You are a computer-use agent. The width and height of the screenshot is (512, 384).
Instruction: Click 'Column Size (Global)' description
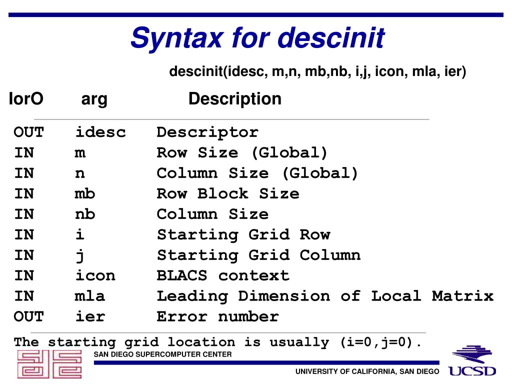(x=257, y=173)
